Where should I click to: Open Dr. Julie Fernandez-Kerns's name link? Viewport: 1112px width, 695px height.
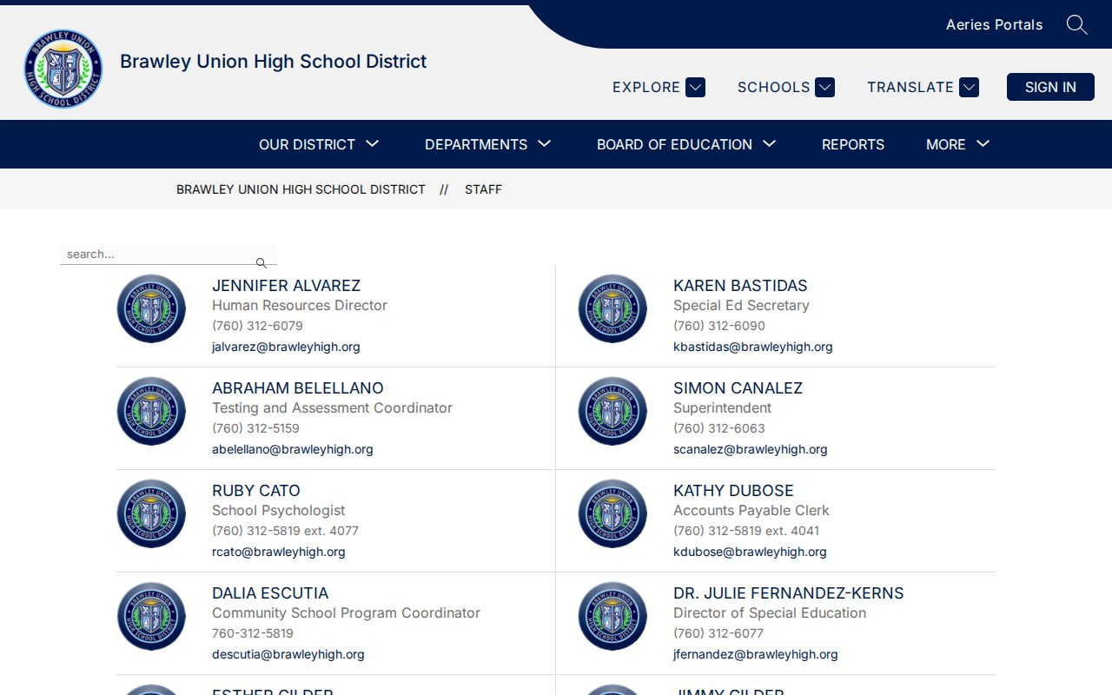point(789,593)
